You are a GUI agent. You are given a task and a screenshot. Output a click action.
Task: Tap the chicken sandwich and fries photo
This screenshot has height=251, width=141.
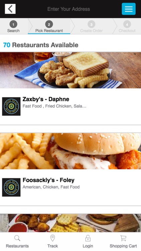(x=70, y=151)
